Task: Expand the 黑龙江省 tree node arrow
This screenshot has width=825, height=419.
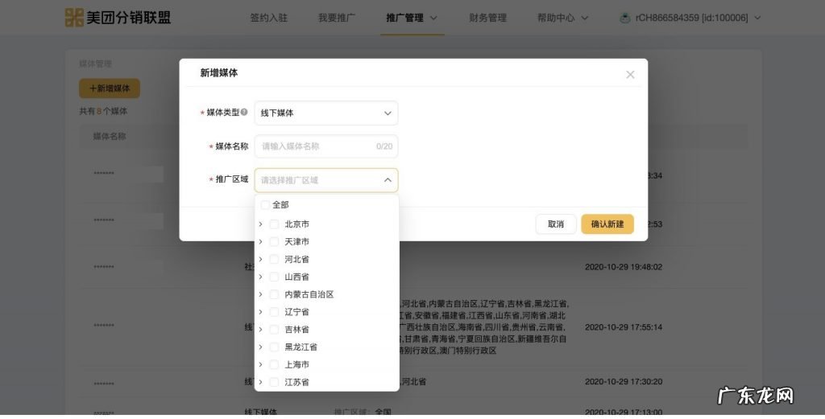Action: pos(260,347)
